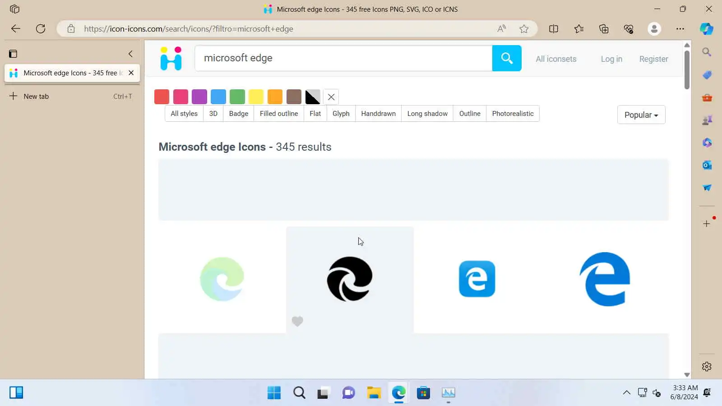722x406 pixels.
Task: Open the Register link
Action: coord(653,59)
